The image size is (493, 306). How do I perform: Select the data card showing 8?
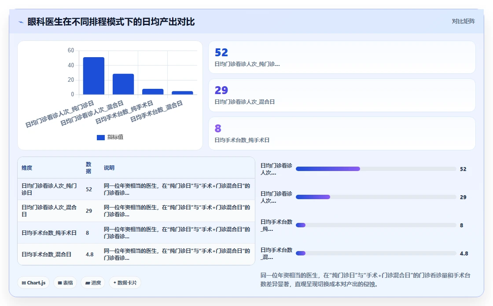pyautogui.click(x=342, y=134)
